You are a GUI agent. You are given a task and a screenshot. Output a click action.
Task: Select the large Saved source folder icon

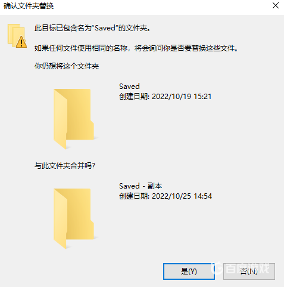click(74, 119)
